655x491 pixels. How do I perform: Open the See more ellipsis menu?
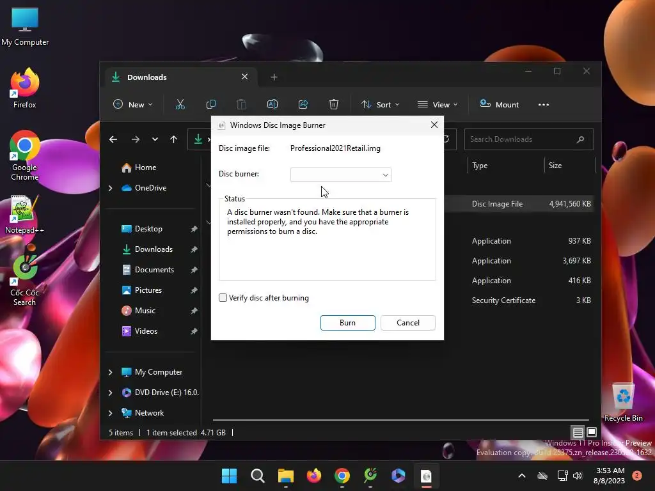[x=544, y=105]
